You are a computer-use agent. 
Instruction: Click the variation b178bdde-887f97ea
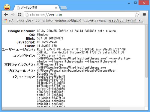pyautogui.click(x=51, y=86)
